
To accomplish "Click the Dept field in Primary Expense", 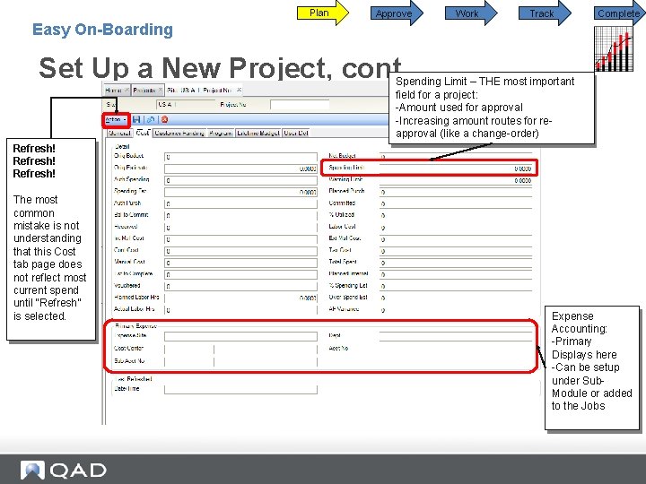I will pos(456,336).
